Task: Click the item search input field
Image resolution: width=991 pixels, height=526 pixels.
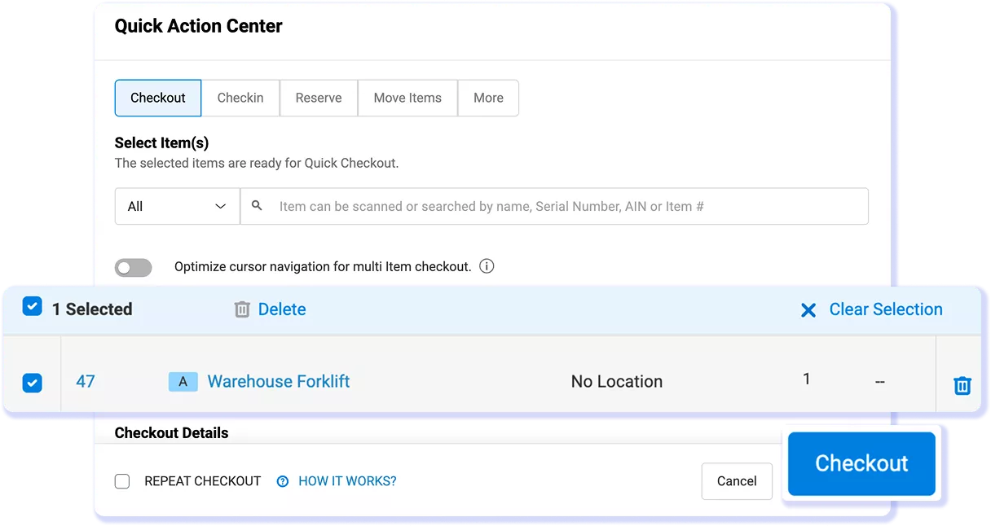Action: click(x=554, y=207)
